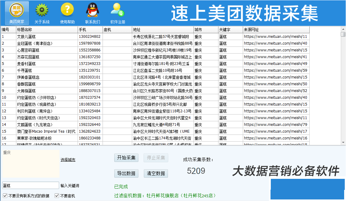Sort by 手机 column header
The image size is (346, 201).
pyautogui.click(x=91, y=30)
